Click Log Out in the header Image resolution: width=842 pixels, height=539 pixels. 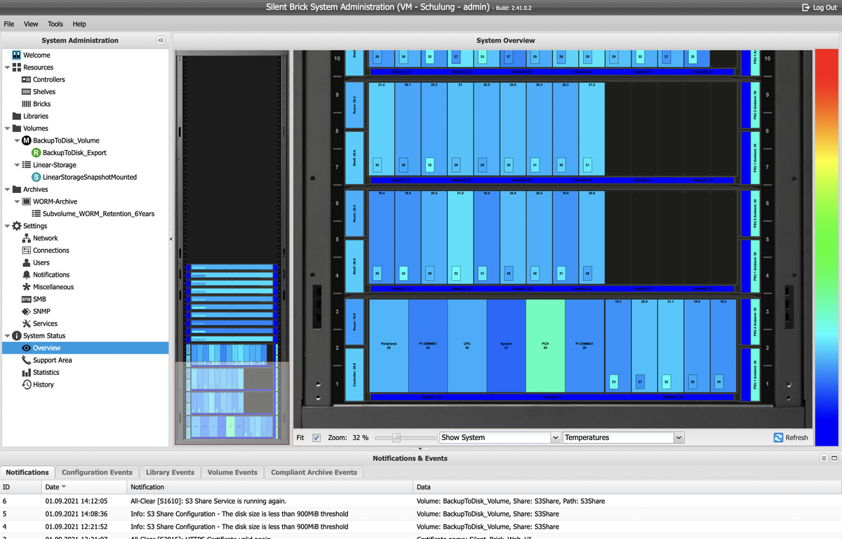pyautogui.click(x=819, y=7)
